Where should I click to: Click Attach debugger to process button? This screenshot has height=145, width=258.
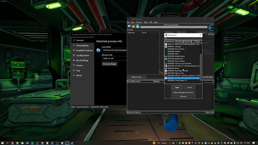tap(183, 92)
